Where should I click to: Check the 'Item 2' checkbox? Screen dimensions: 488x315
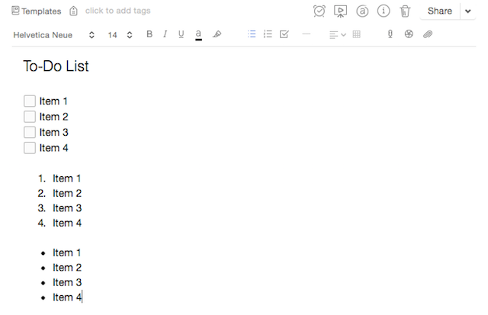[30, 117]
